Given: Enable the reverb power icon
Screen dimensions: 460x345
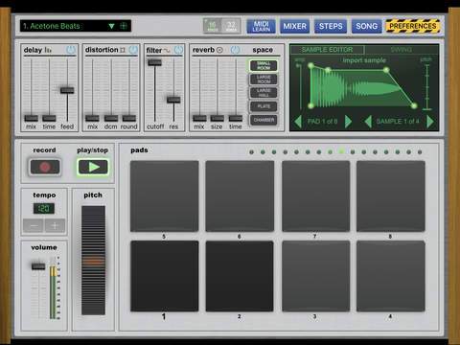Looking at the screenshot, I should [x=235, y=50].
